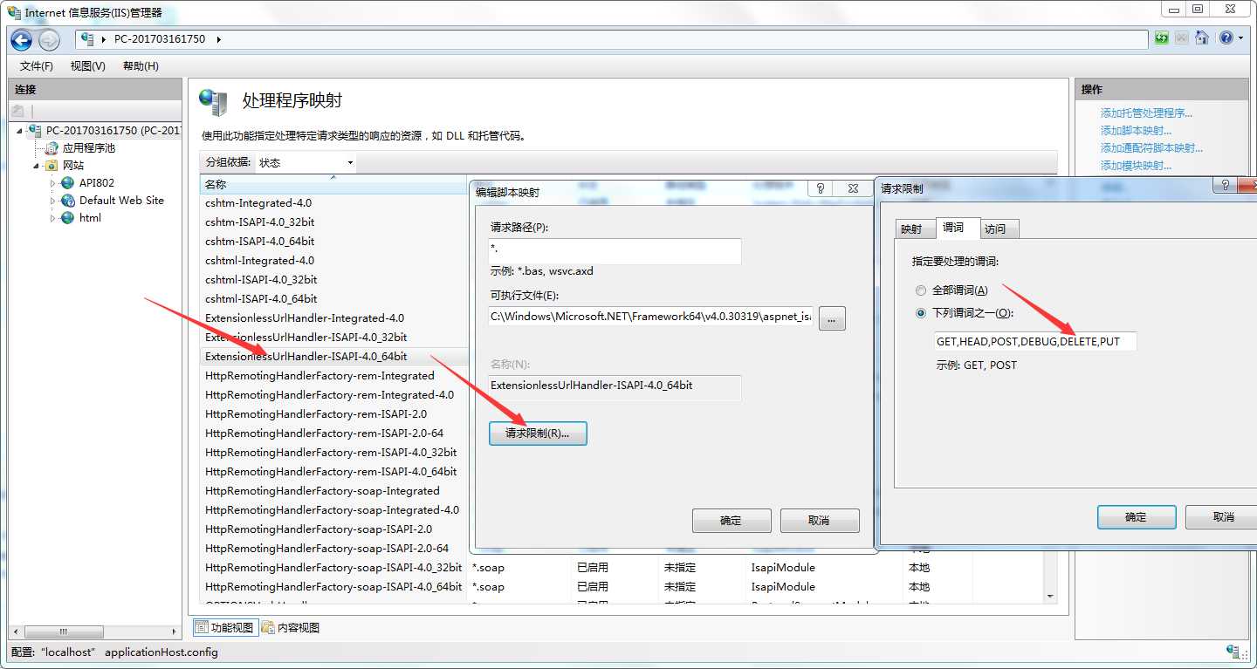Image resolution: width=1257 pixels, height=669 pixels.
Task: Expand the Default Web Site node
Action: click(x=54, y=201)
